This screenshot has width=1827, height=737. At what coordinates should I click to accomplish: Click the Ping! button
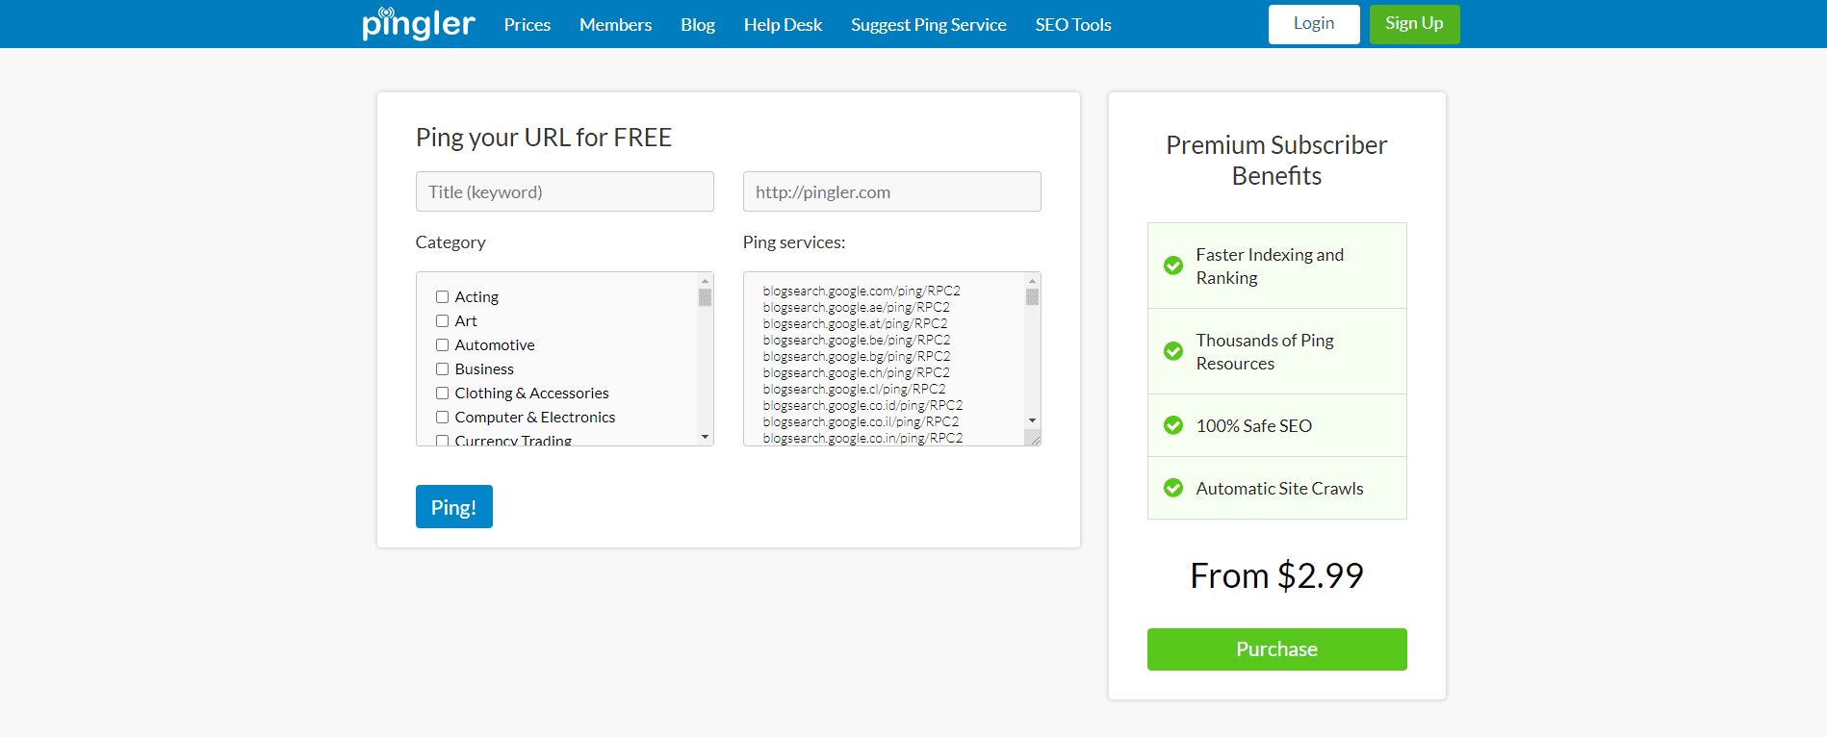click(453, 506)
